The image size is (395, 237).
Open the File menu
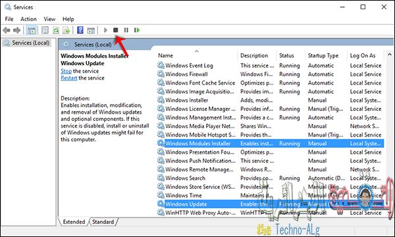(9, 19)
